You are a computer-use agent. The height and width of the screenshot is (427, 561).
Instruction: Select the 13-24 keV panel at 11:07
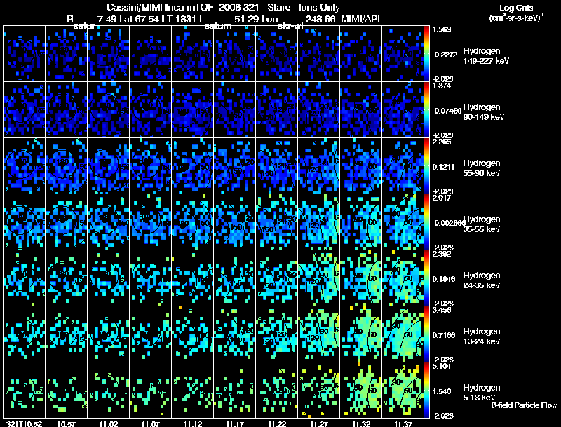(x=150, y=334)
